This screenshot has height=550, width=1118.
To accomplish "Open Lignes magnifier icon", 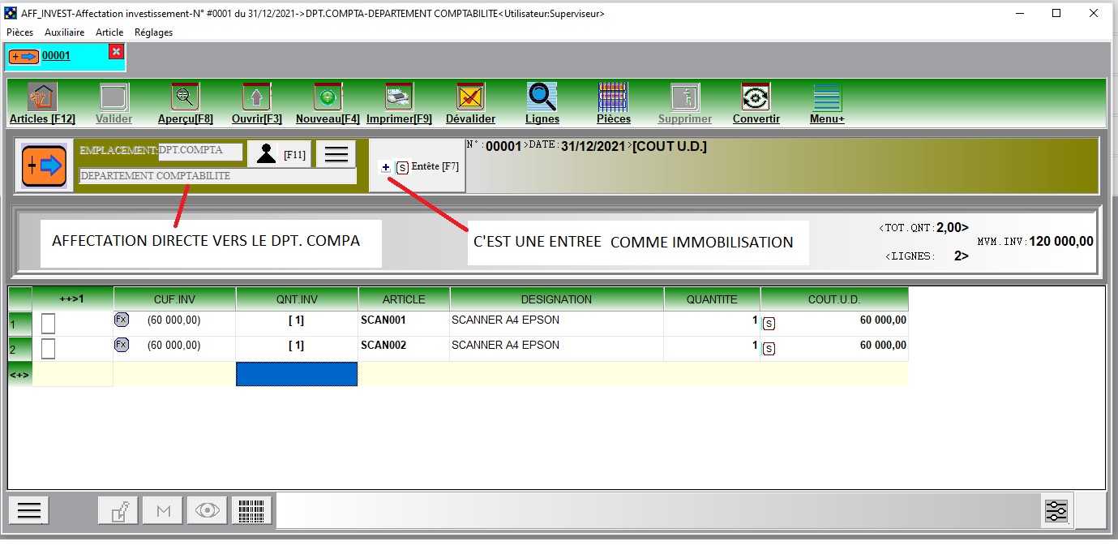I will tap(542, 98).
